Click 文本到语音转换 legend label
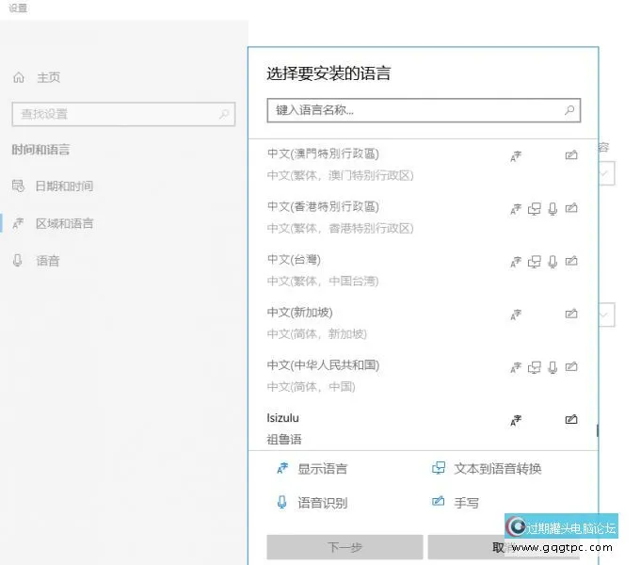Screen dimensions: 641x565 pos(498,468)
